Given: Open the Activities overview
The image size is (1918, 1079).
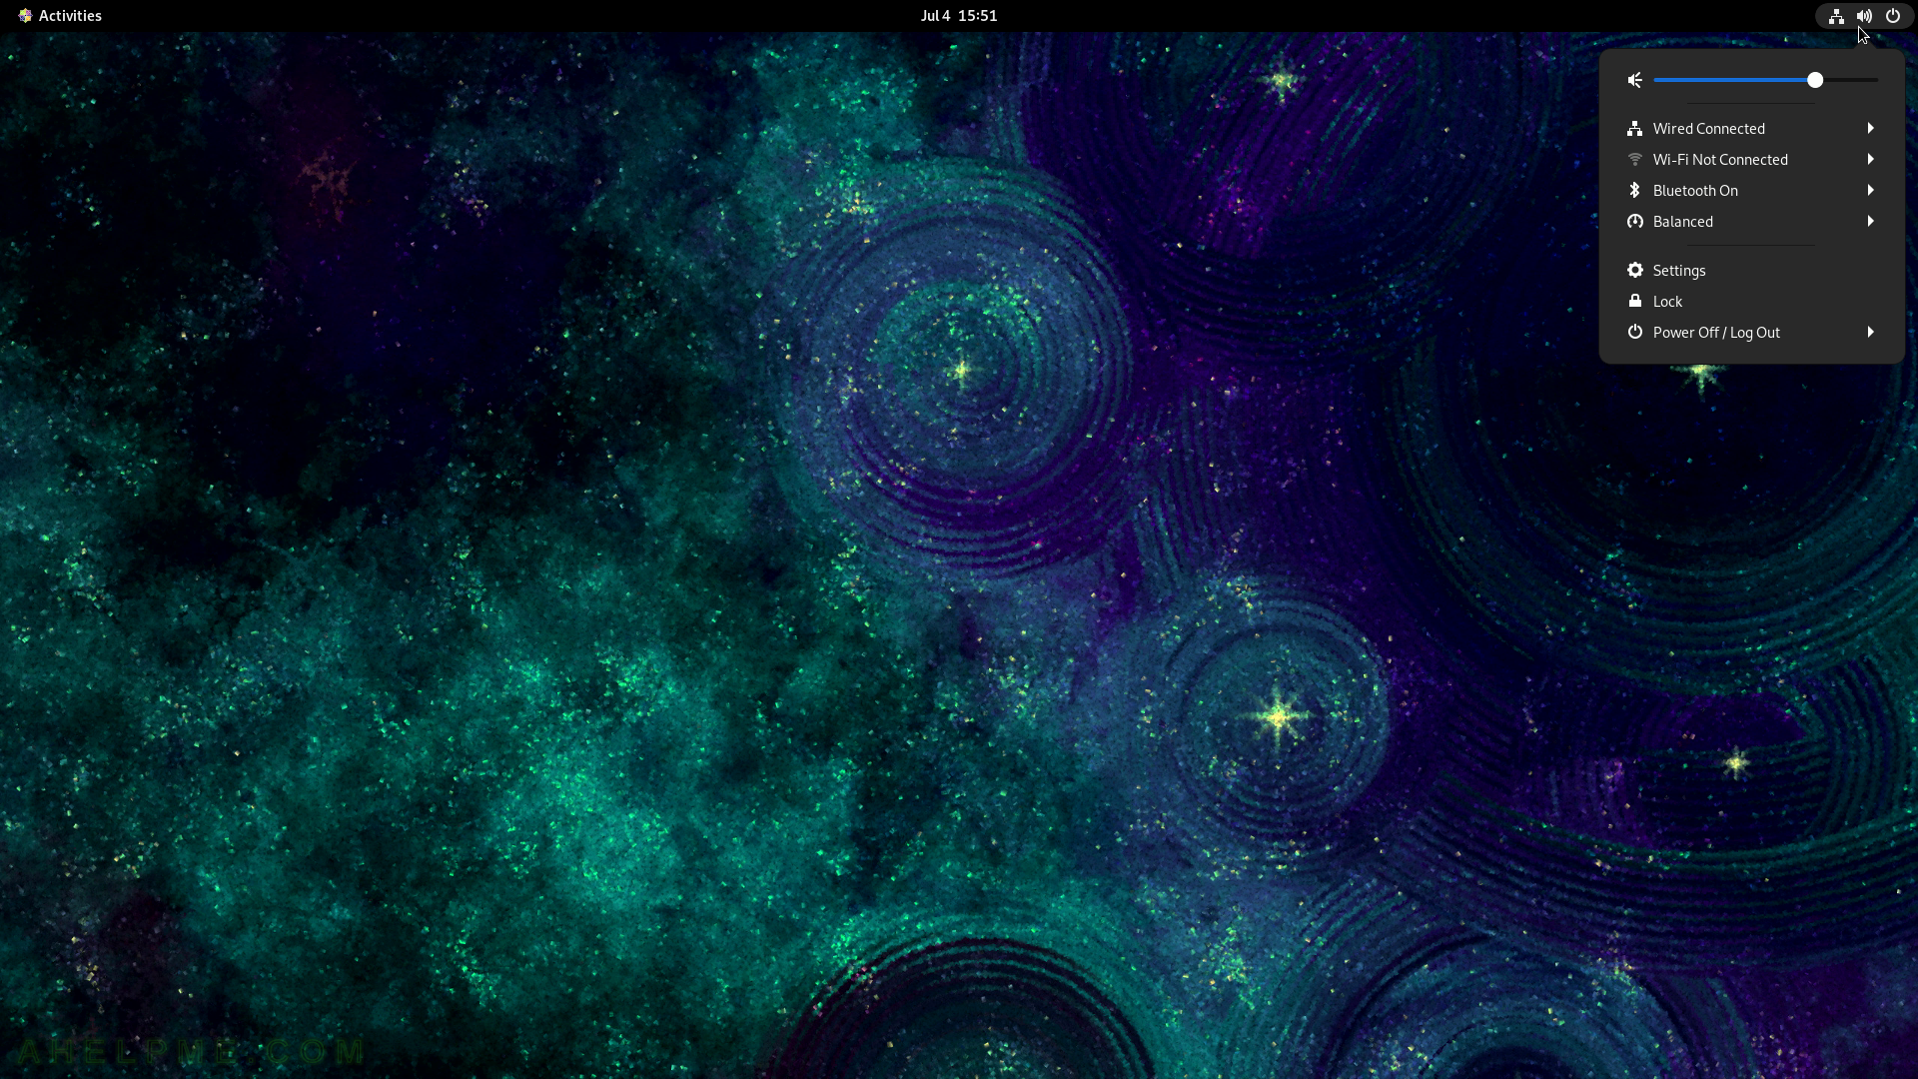Looking at the screenshot, I should point(60,16).
